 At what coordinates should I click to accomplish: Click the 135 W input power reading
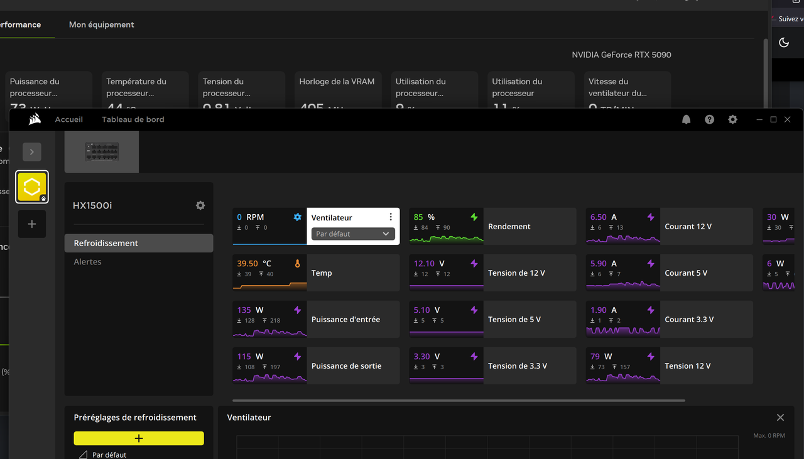point(250,310)
